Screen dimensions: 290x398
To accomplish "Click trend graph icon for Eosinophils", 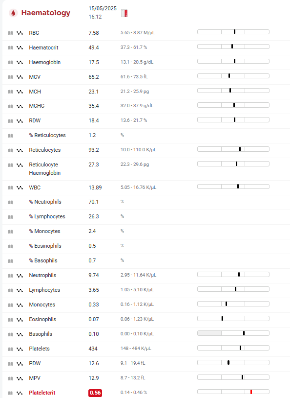I will (20, 320).
